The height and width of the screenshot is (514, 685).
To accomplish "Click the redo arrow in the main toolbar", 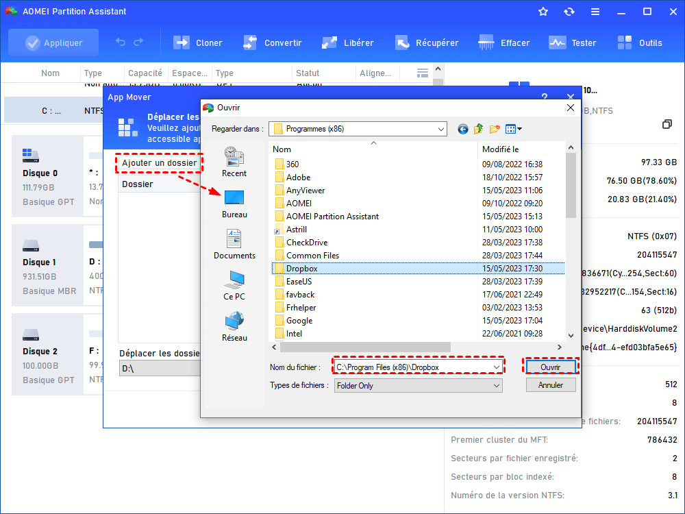I will [138, 42].
